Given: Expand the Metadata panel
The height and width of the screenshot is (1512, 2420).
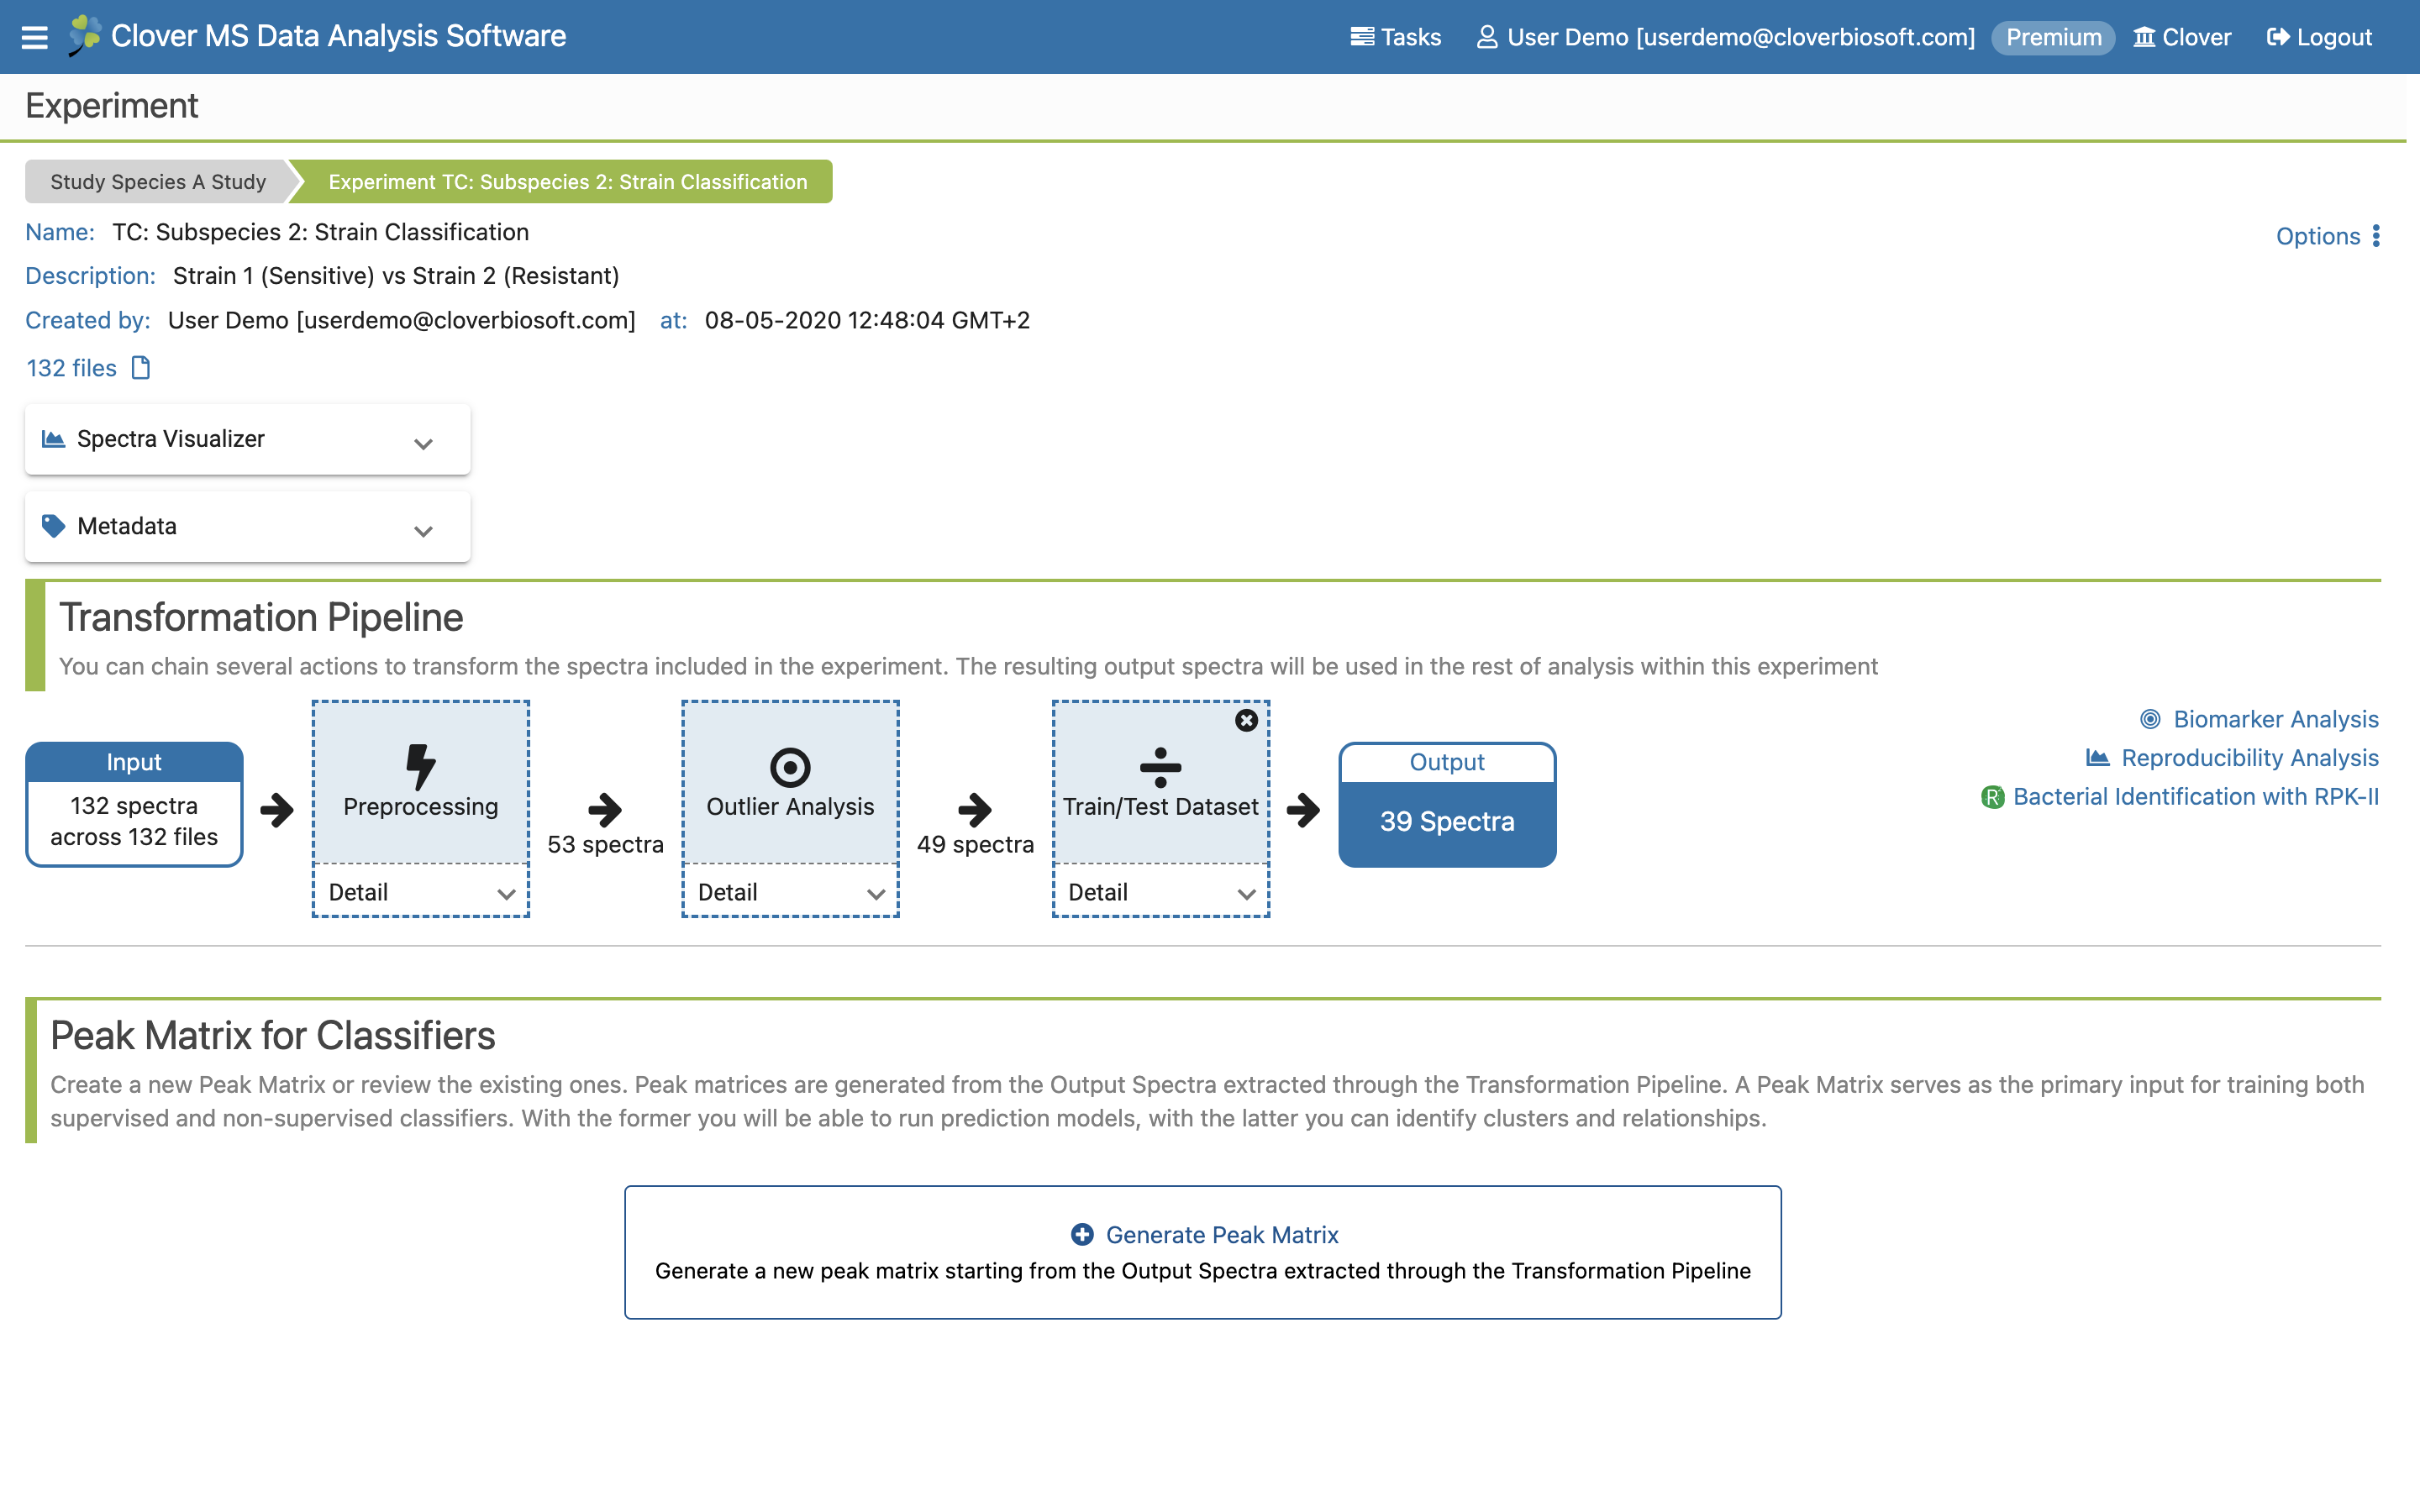Looking at the screenshot, I should click(x=247, y=526).
